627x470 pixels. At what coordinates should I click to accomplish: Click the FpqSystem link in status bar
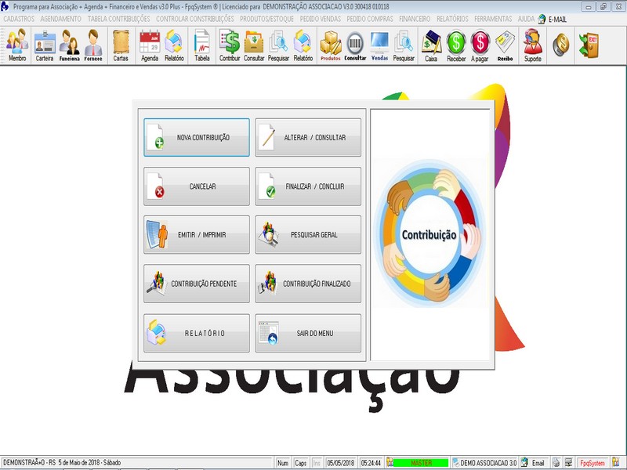pyautogui.click(x=593, y=463)
